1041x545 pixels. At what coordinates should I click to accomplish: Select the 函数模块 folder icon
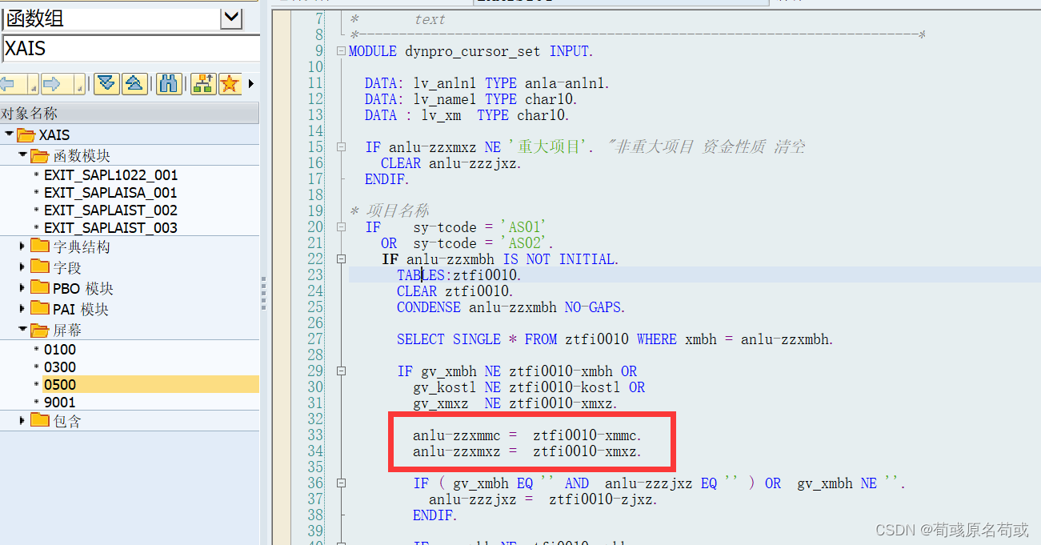[41, 155]
